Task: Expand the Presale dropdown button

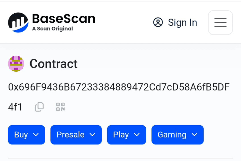Action: pyautogui.click(x=76, y=135)
